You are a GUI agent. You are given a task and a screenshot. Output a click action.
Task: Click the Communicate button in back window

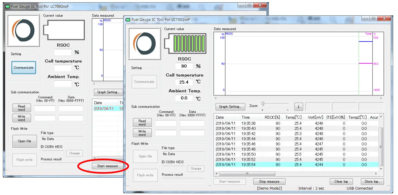(24, 68)
